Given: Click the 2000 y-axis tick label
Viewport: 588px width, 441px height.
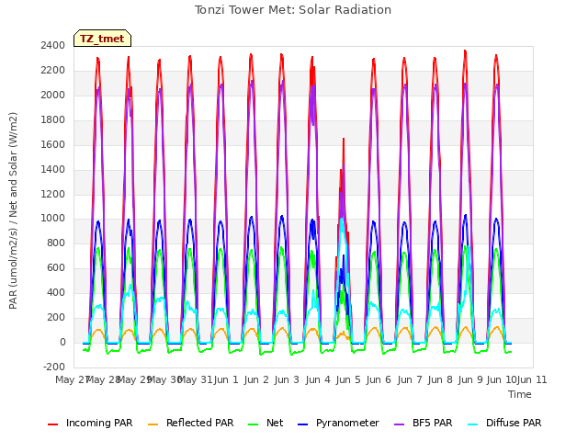Looking at the screenshot, I should 53,96.
